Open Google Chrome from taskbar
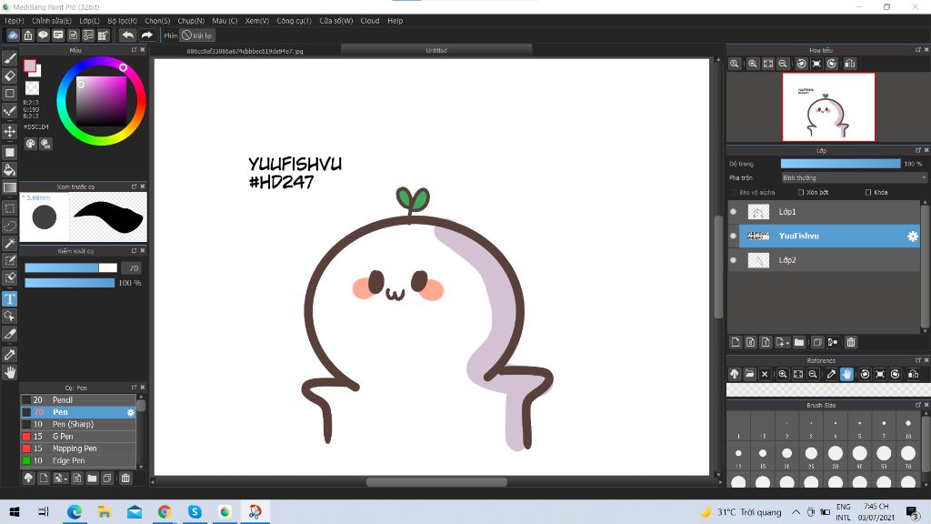Viewport: 931px width, 524px height. point(165,511)
